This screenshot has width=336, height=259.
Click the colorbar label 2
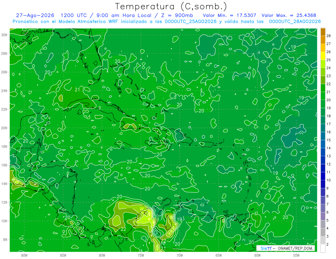coord(328,244)
